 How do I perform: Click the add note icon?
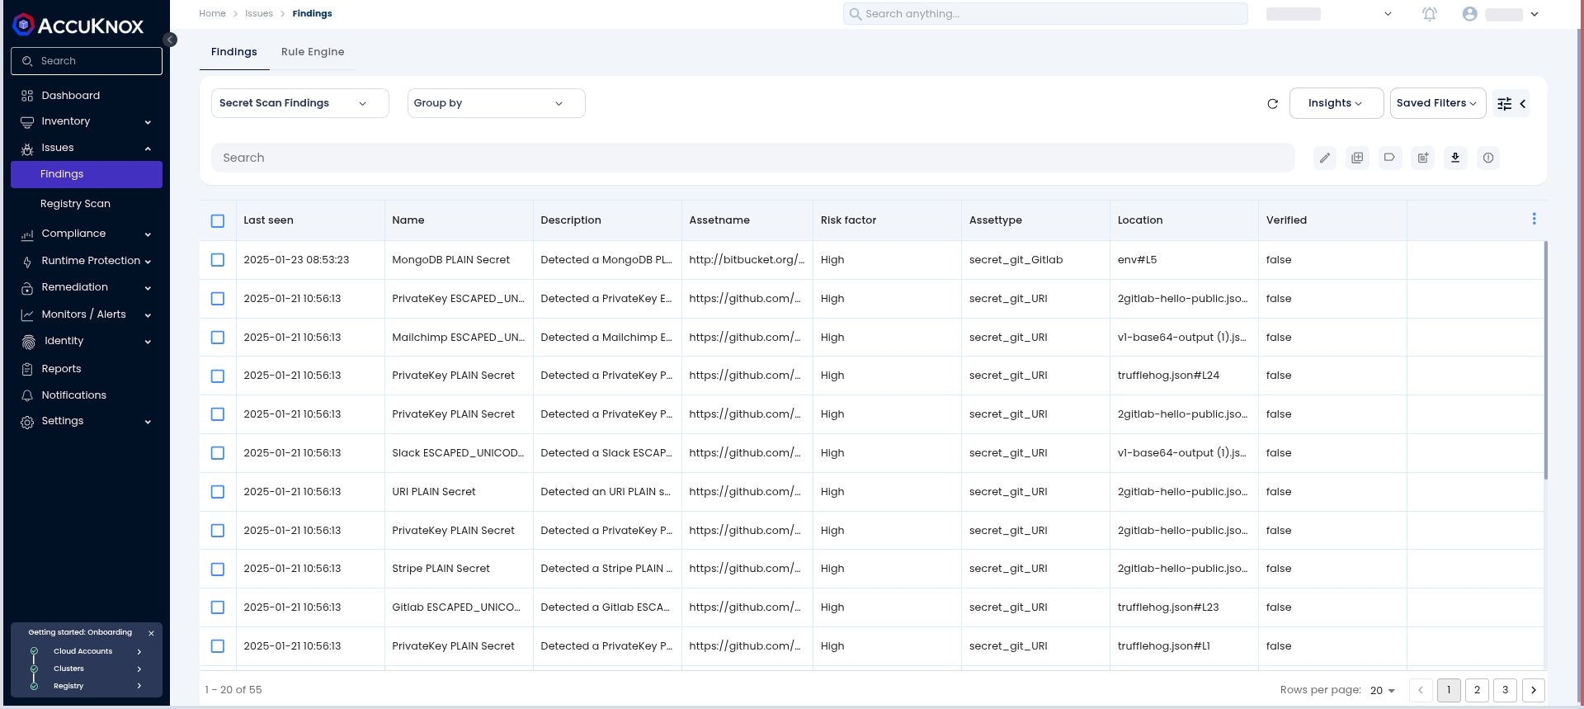click(x=1423, y=158)
